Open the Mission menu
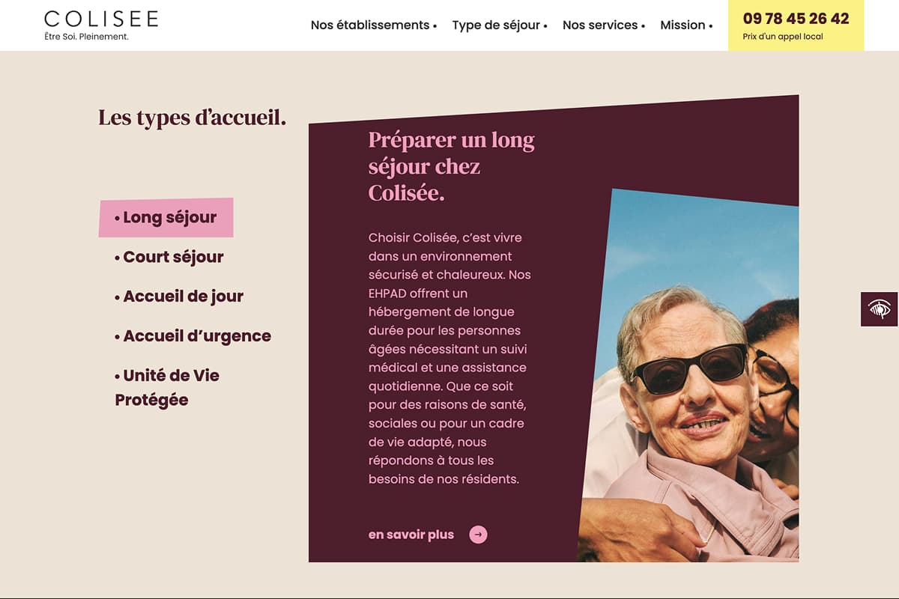 pyautogui.click(x=685, y=25)
